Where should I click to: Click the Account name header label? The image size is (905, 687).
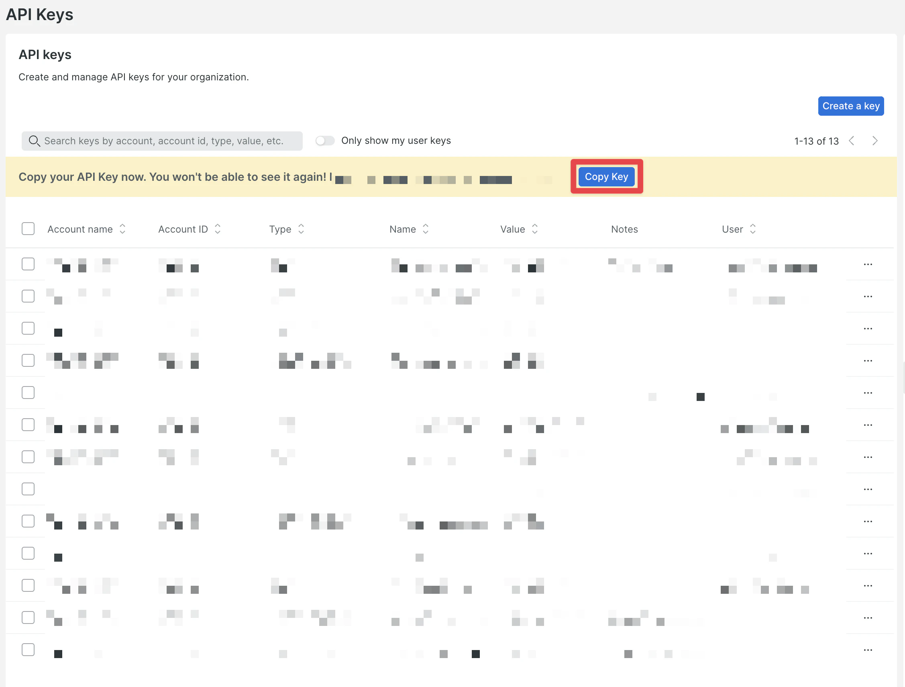point(80,229)
